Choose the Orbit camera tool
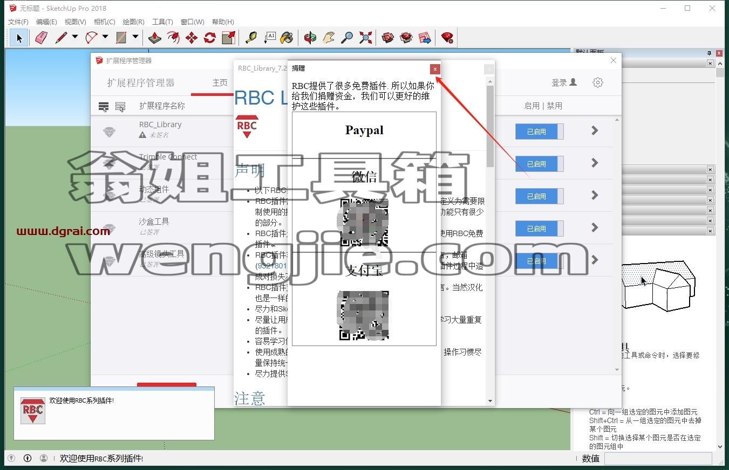The image size is (729, 470). click(310, 37)
